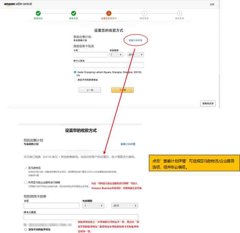Image resolution: width=240 pixels, height=233 pixels.
Task: Click the 亚马逊物流 checkmark icon
Action: point(26,168)
